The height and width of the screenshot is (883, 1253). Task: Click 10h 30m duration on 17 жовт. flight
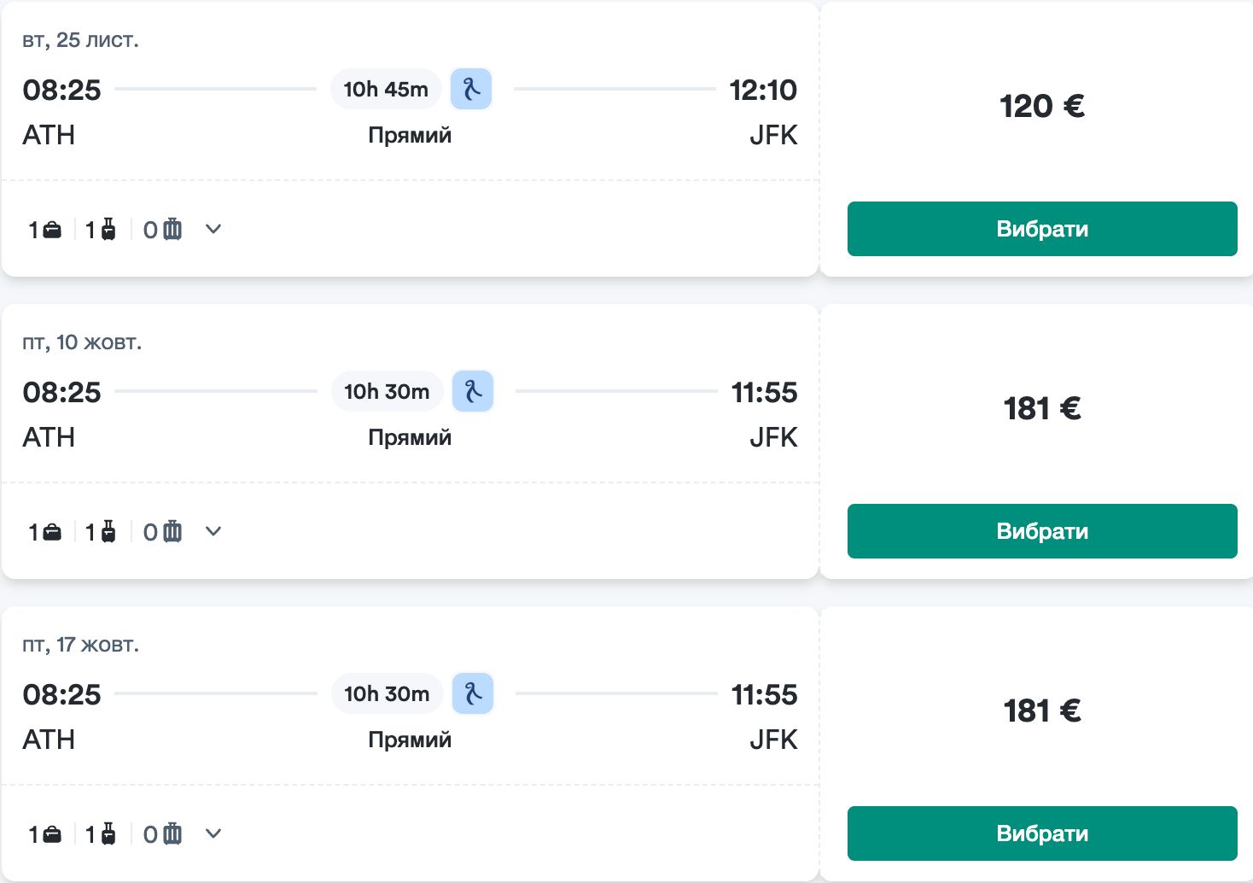[387, 693]
